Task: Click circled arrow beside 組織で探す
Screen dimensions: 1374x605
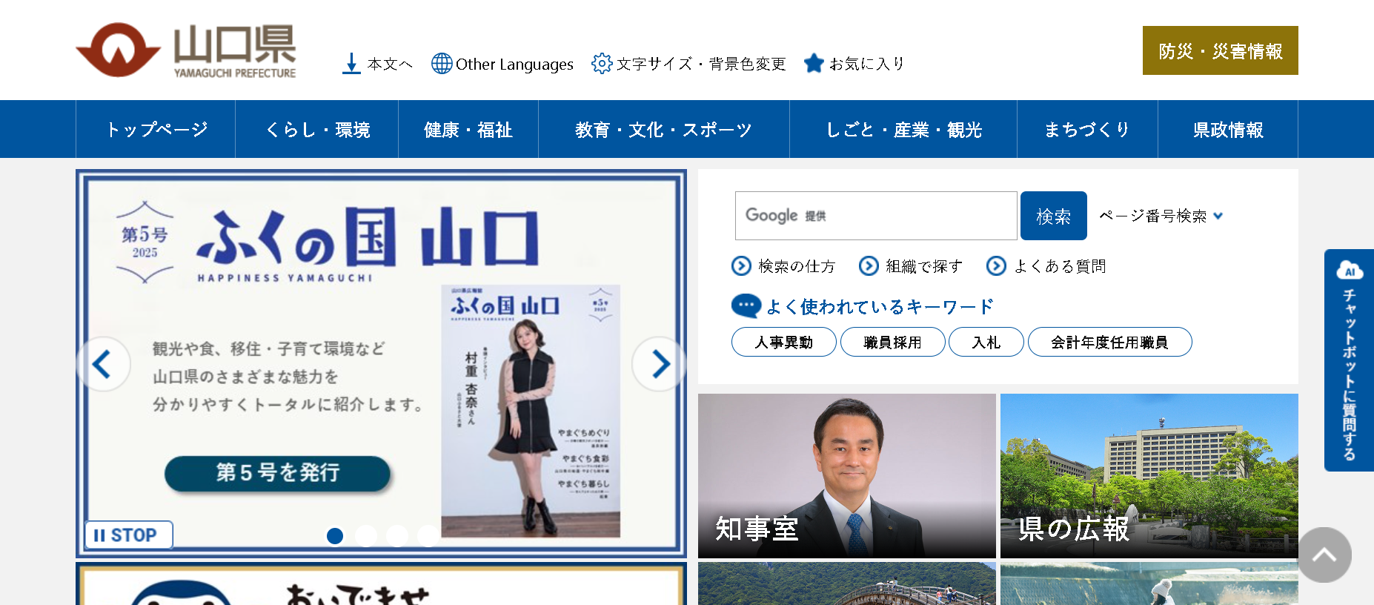Action: [x=869, y=265]
